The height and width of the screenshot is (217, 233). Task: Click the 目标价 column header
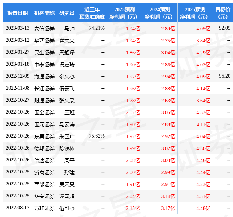pos(223,13)
